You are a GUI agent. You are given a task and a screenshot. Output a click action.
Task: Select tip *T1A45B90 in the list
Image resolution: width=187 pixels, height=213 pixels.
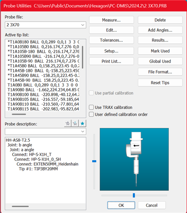(x=43, y=75)
